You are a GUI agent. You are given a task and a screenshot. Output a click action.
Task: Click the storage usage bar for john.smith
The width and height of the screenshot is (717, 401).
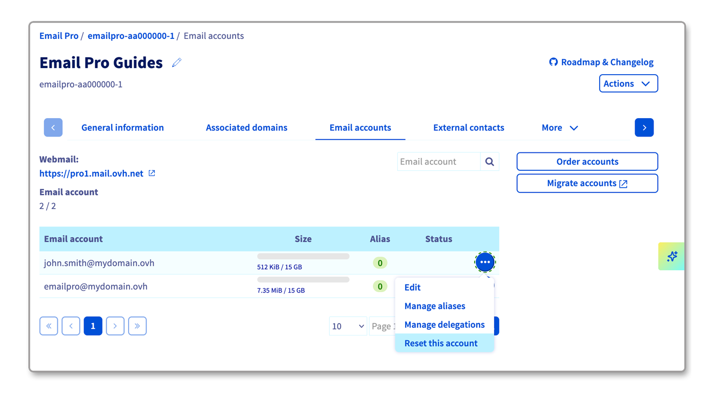pyautogui.click(x=303, y=256)
